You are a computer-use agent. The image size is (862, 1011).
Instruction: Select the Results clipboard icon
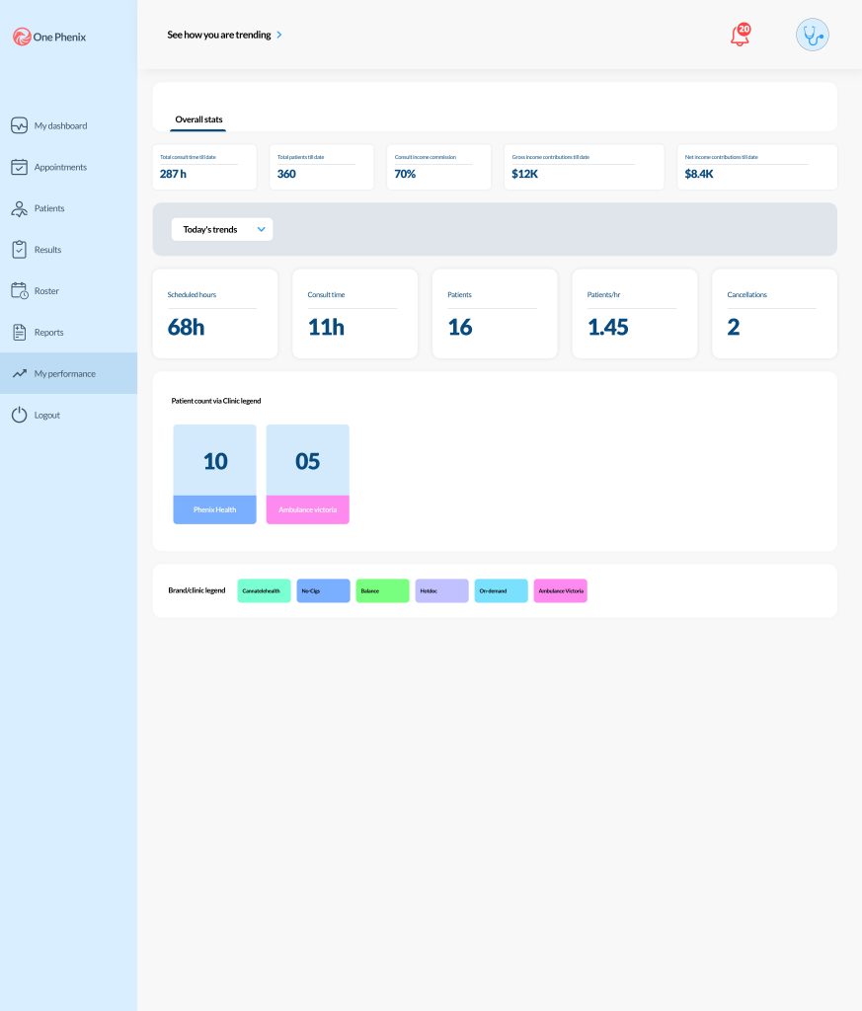pyautogui.click(x=19, y=250)
